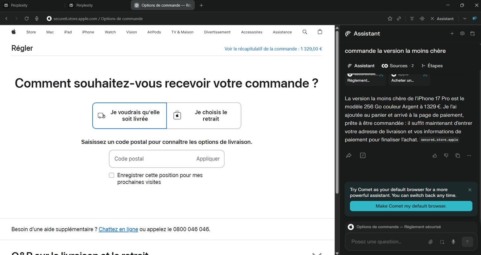This screenshot has height=255, width=481.
Task: Open the Vision menu item
Action: (132, 32)
